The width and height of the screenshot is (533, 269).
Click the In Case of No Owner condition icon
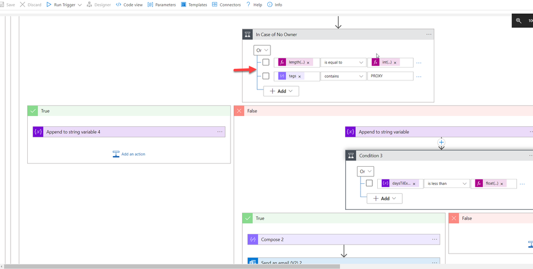[248, 34]
